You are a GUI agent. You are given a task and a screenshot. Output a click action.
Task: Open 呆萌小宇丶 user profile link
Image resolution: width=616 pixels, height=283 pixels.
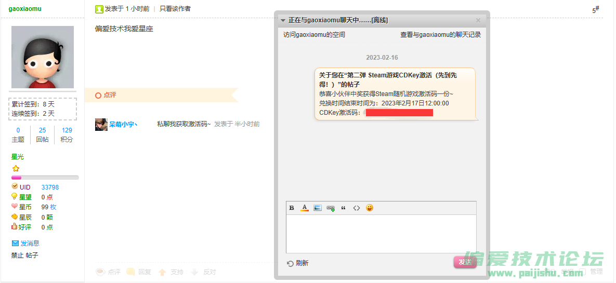coord(123,124)
